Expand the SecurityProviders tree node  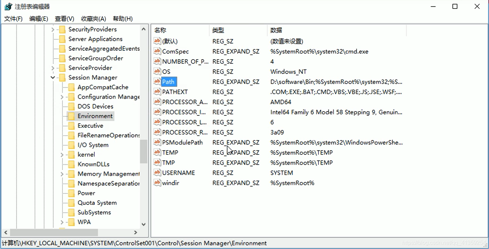point(53,29)
